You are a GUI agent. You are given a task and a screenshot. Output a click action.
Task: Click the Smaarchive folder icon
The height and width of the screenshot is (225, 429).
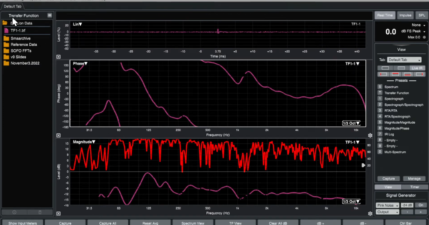[x=6, y=38]
